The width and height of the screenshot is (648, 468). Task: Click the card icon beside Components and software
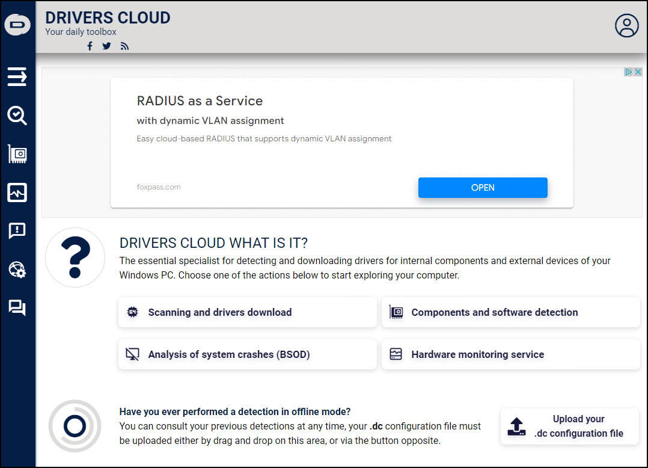(396, 312)
